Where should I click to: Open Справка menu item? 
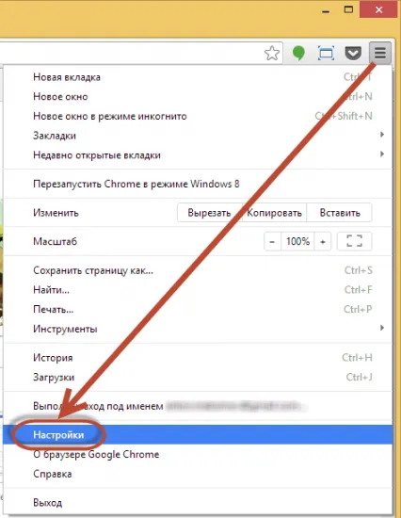click(x=198, y=474)
